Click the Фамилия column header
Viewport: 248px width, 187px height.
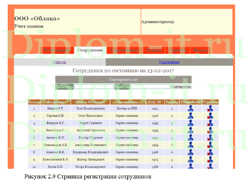pyautogui.click(x=56, y=102)
